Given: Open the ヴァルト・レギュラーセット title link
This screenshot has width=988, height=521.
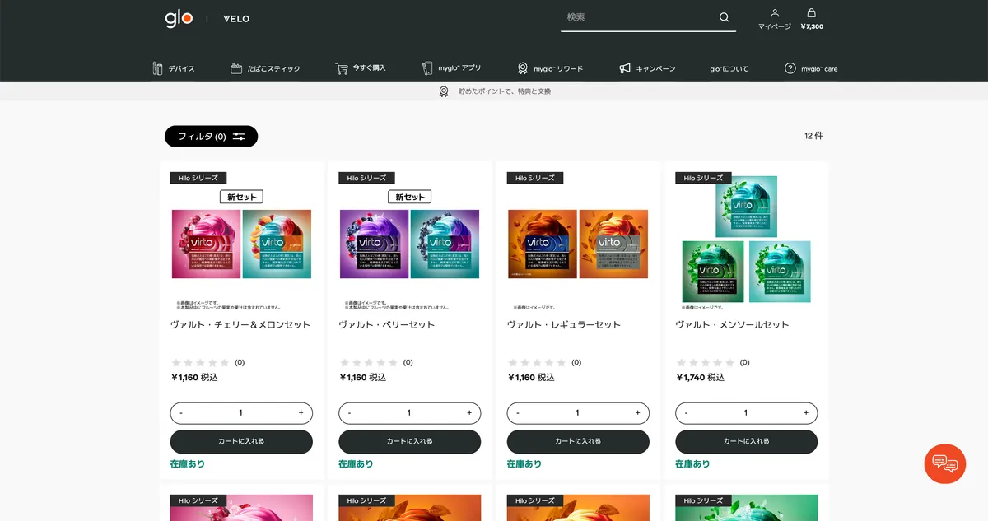Looking at the screenshot, I should [564, 325].
